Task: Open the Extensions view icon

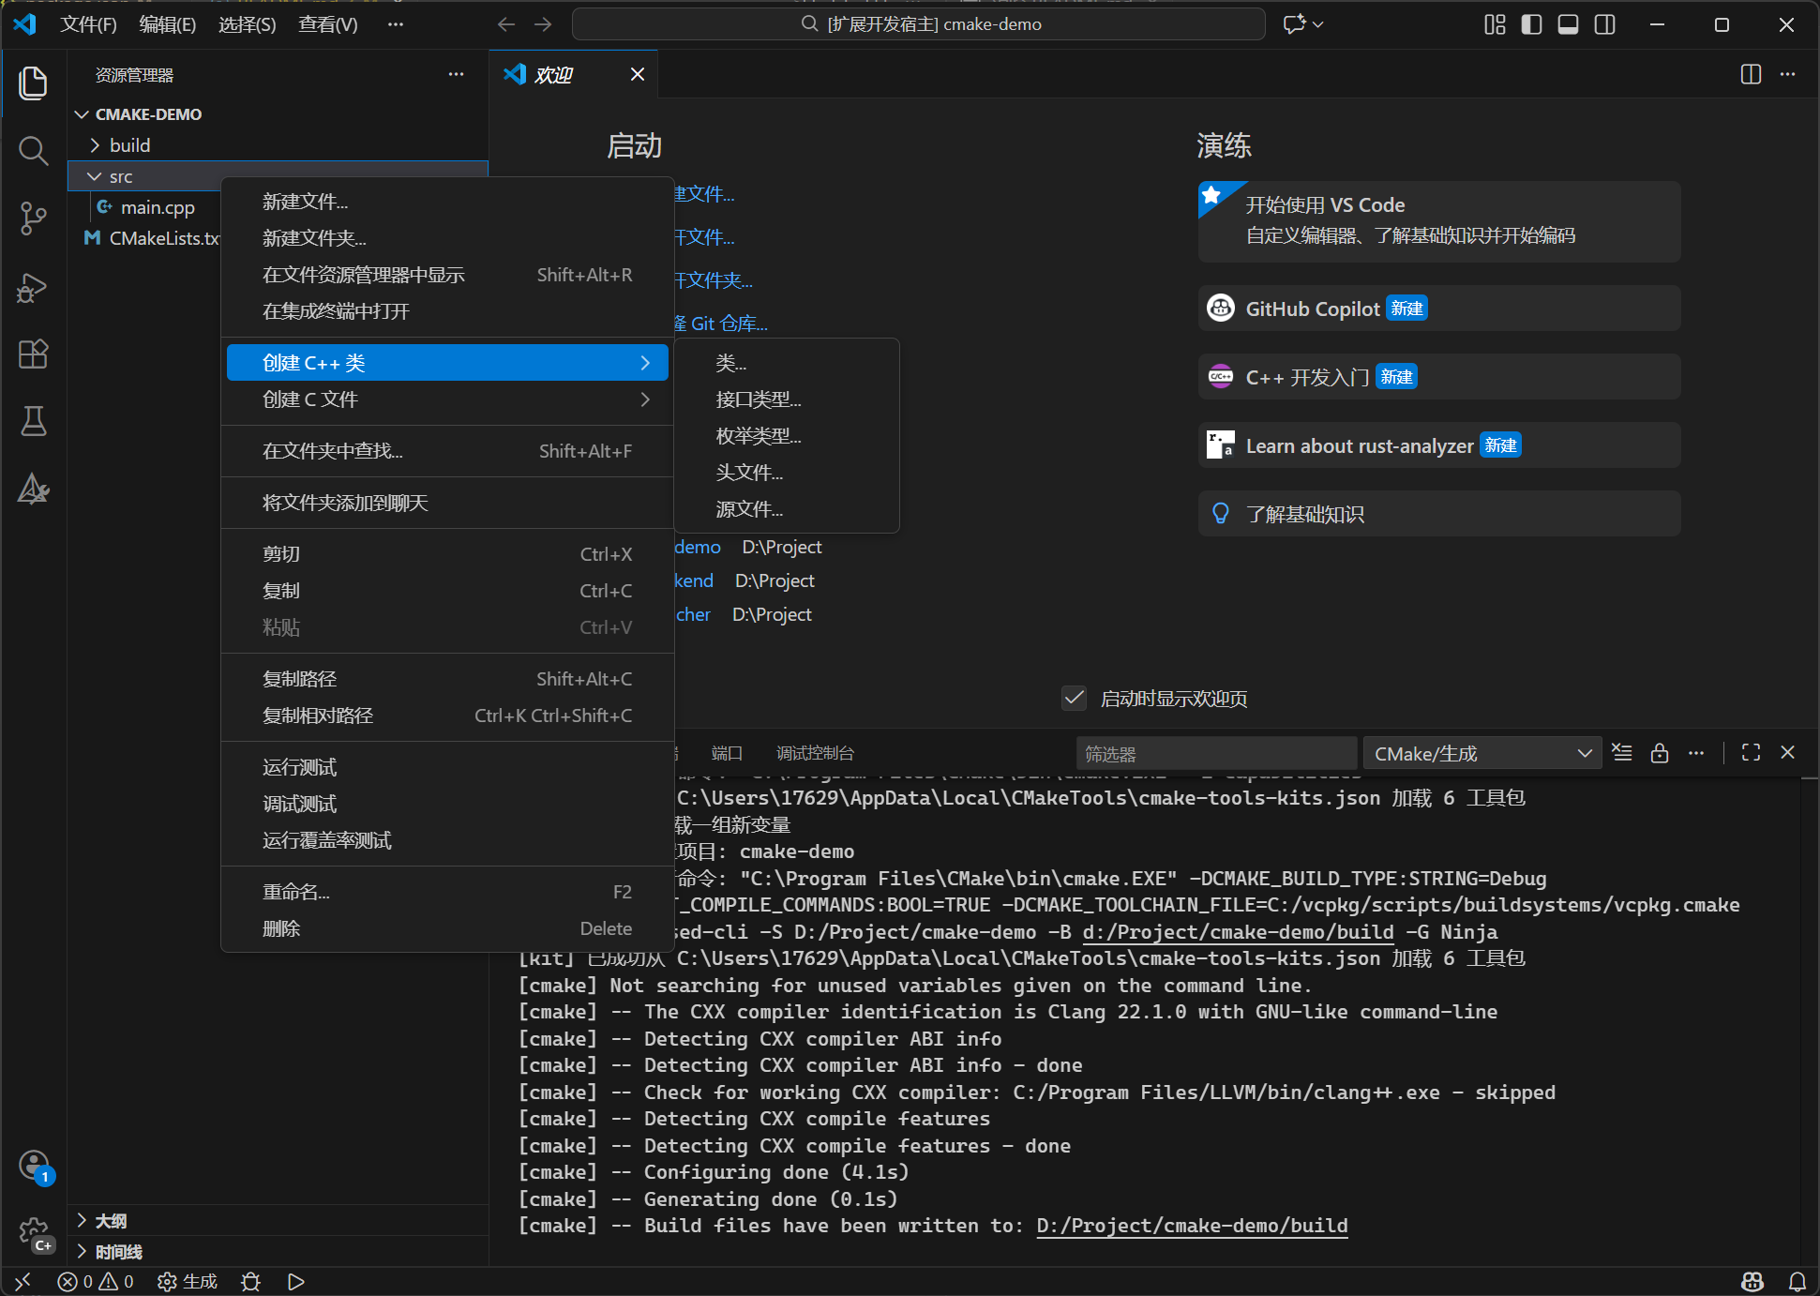Action: tap(34, 354)
